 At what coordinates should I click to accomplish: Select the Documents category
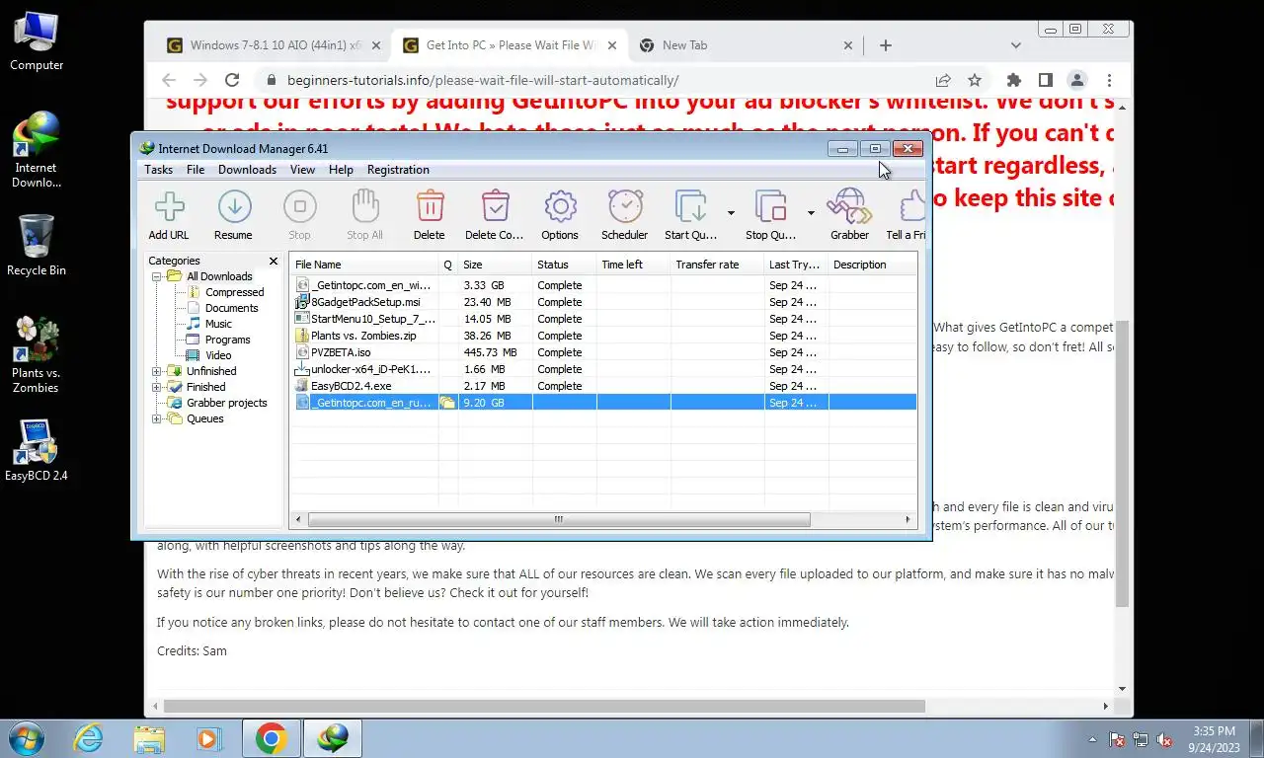[231, 308]
